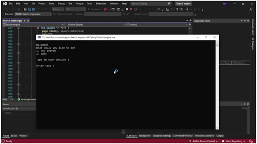The image size is (257, 144).
Task: Open the Debug configuration dropdown
Action: [58, 9]
